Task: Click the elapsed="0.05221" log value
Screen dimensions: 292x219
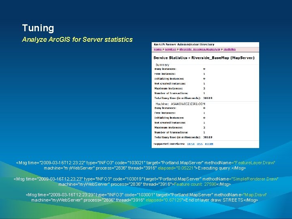Action: point(176,168)
